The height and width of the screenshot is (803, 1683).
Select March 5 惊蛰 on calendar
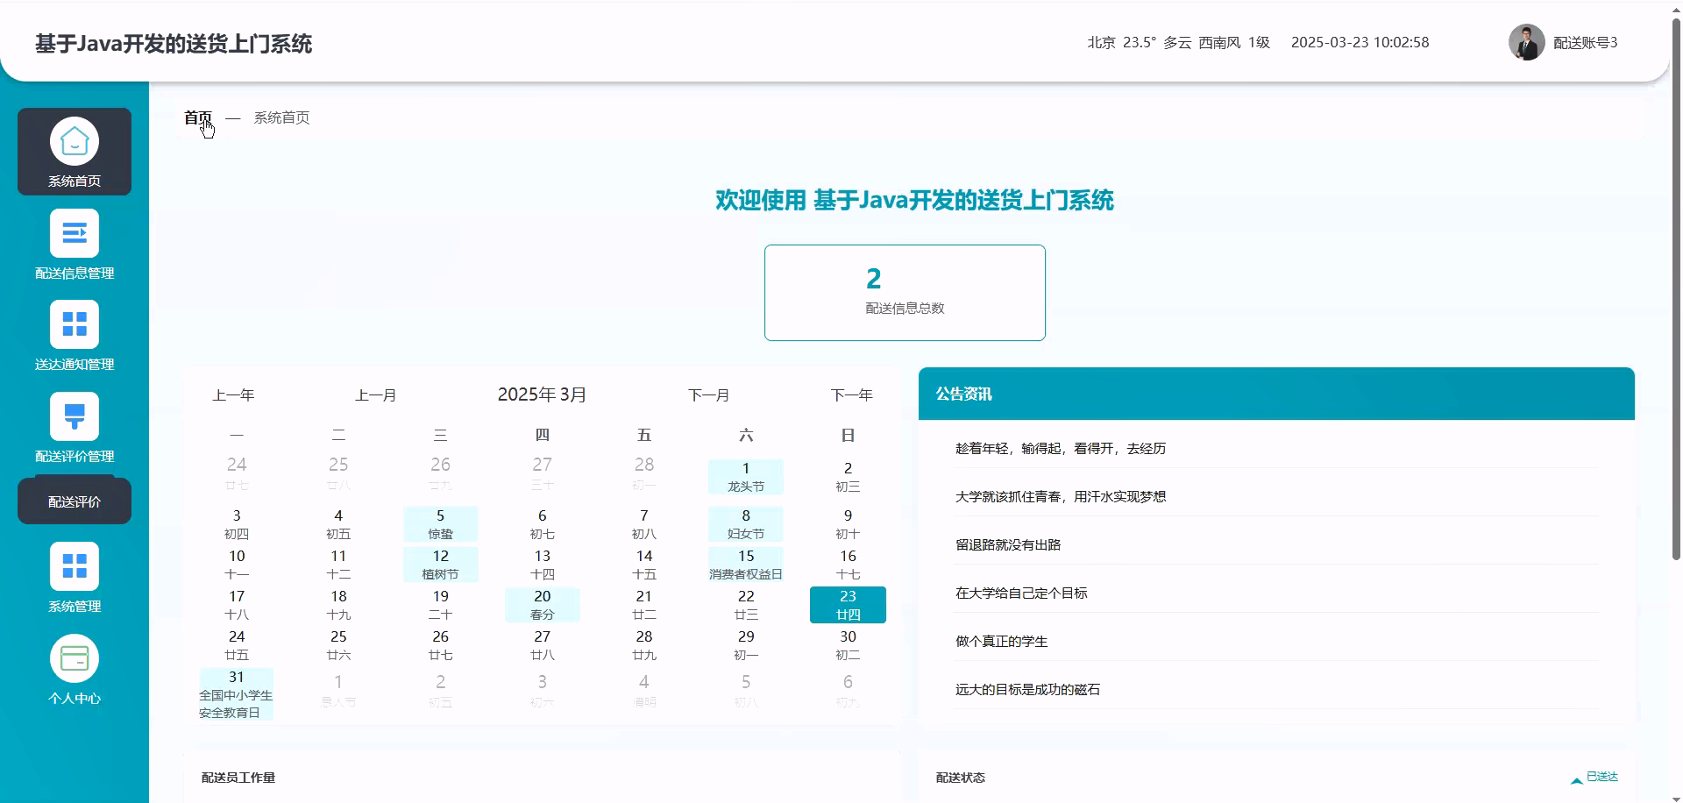pos(440,524)
